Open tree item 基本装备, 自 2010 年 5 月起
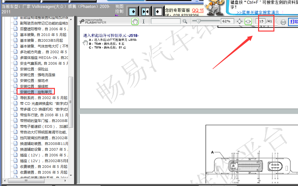Image resolution: width=298 pixels, height=186 pixels. (43, 35)
